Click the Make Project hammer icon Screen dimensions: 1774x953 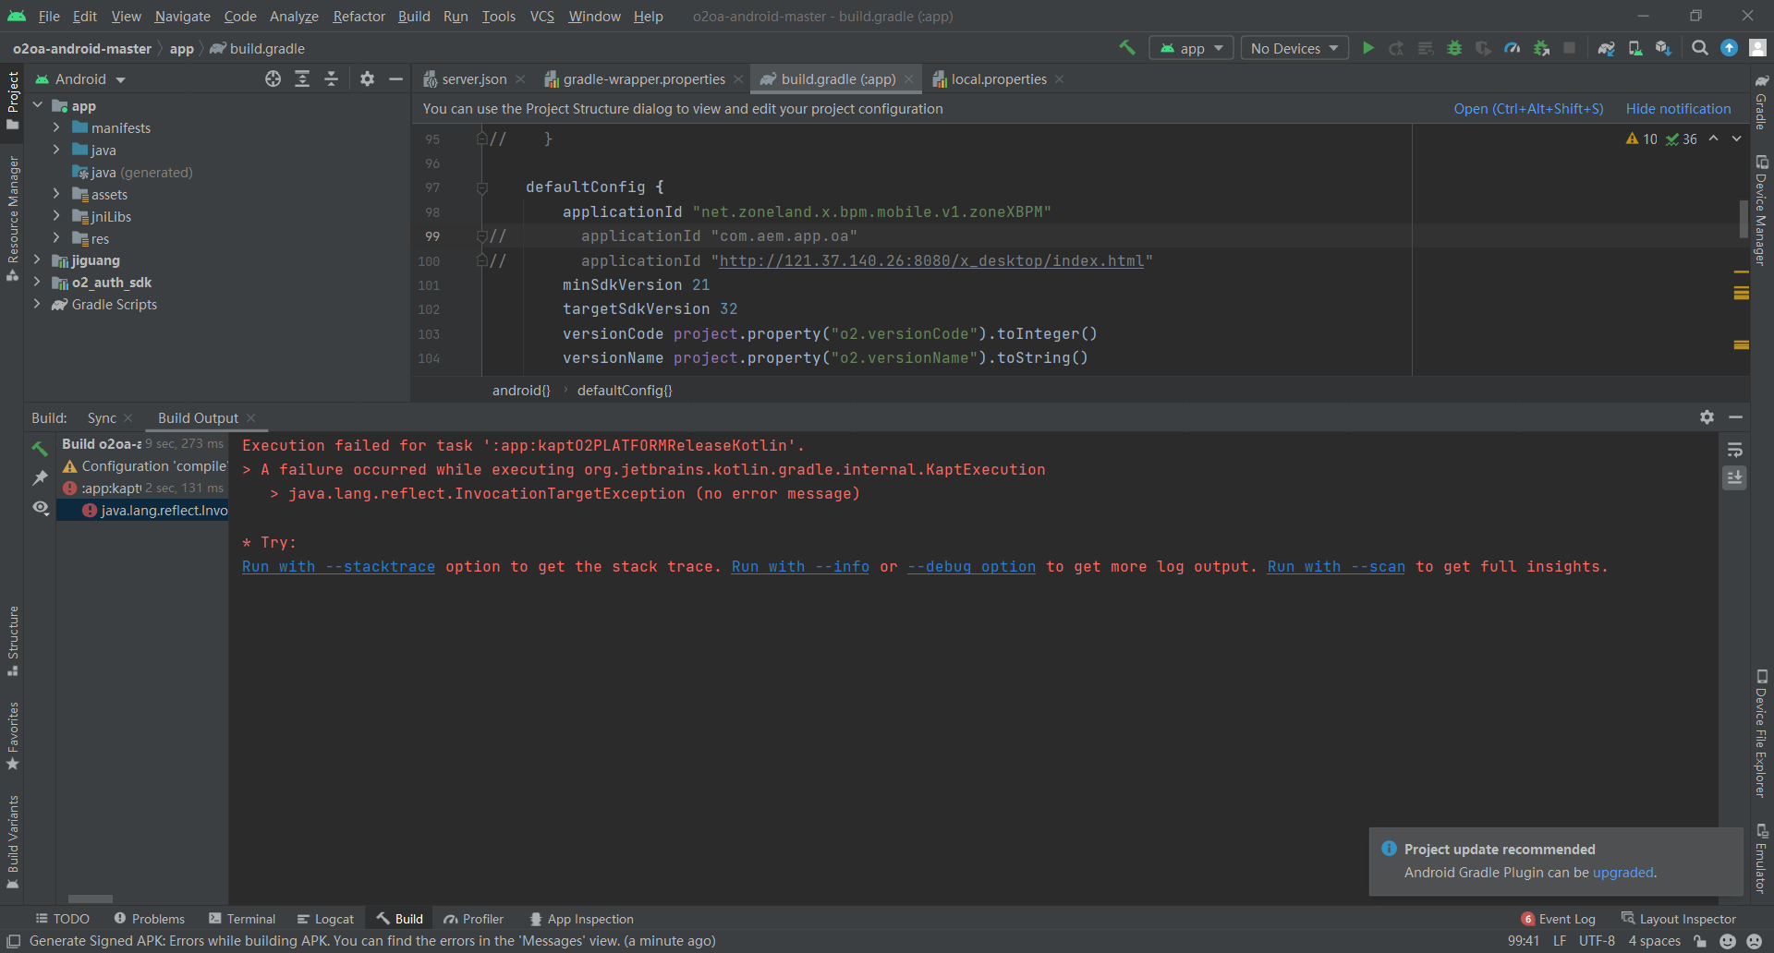1126,48
